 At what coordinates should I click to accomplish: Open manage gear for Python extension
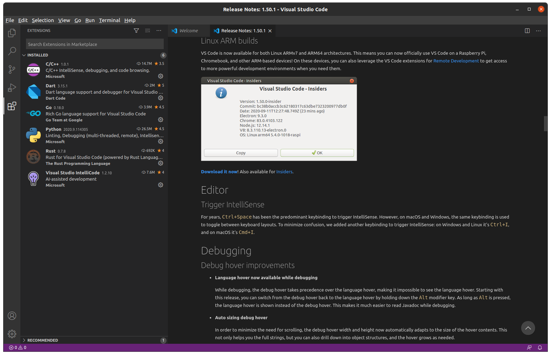(x=161, y=141)
